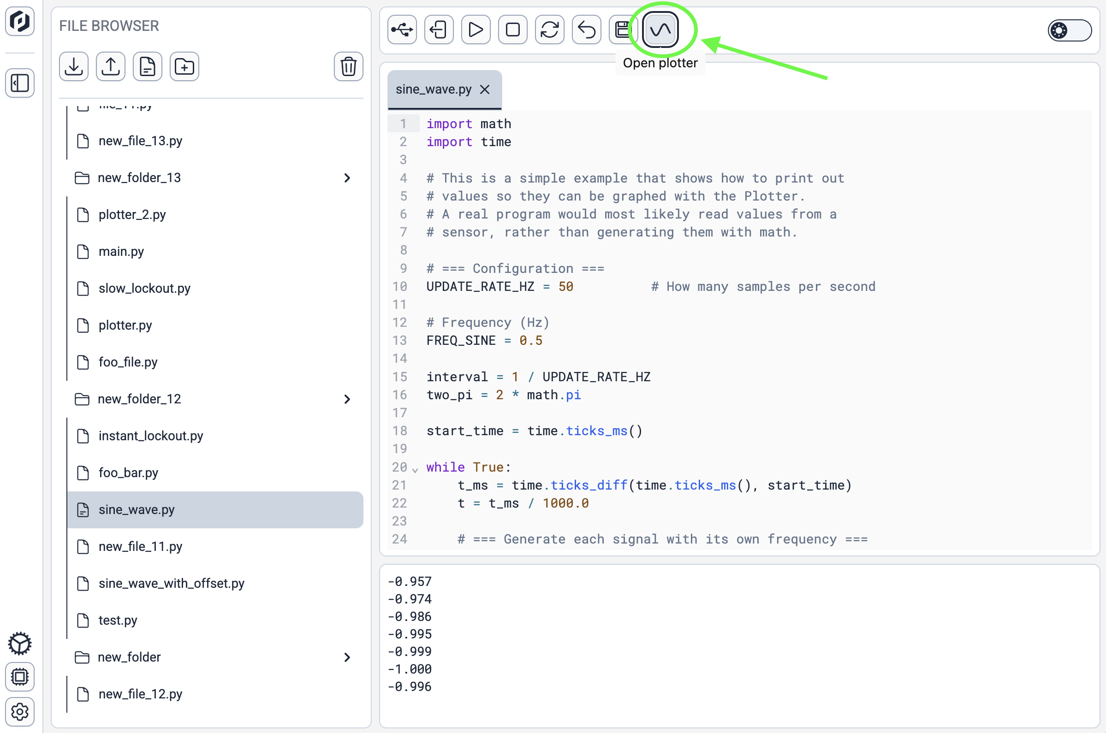This screenshot has width=1106, height=733.
Task: Expand the new_folder_13 chevron
Action: point(347,178)
